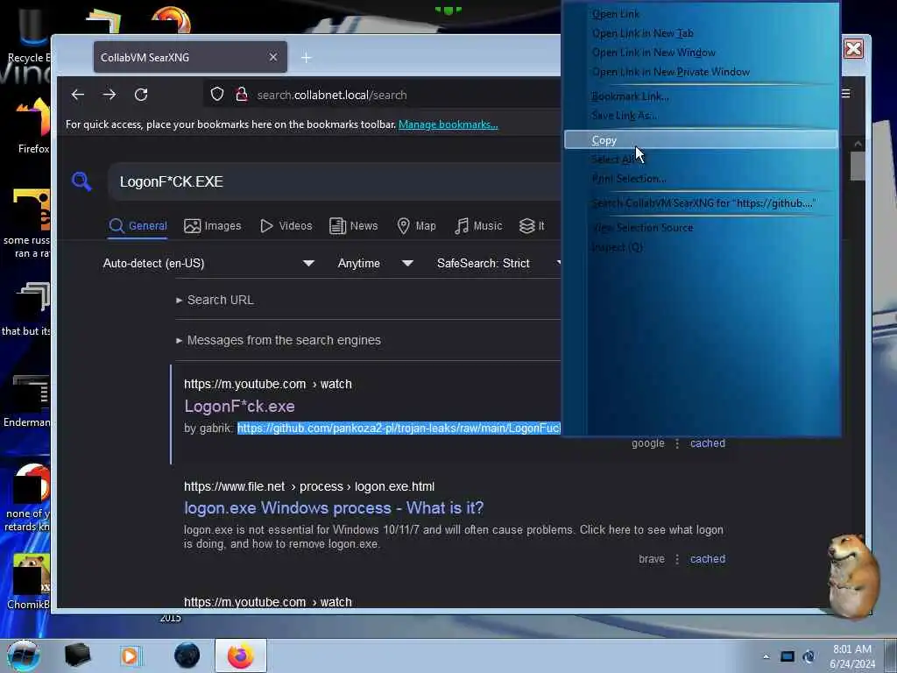Image resolution: width=897 pixels, height=673 pixels.
Task: Show hidden tray icons arrow
Action: (x=766, y=656)
